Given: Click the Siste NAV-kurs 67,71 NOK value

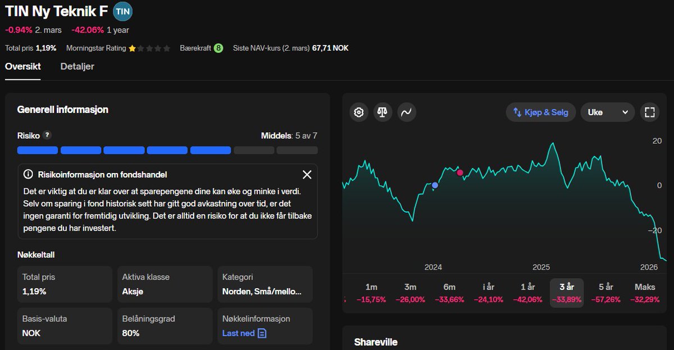Looking at the screenshot, I should coord(330,48).
